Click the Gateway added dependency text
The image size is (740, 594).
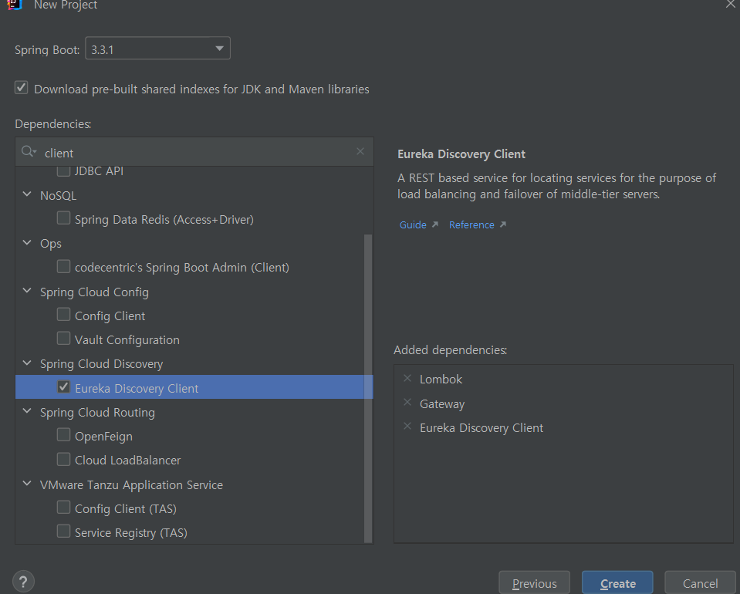[x=442, y=404]
